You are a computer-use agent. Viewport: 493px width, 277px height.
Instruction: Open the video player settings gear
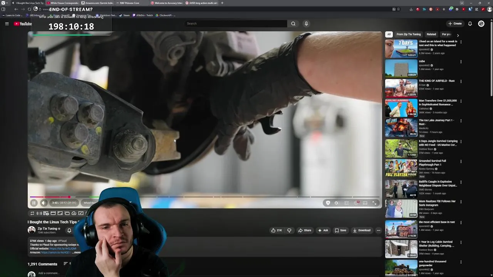click(356, 203)
